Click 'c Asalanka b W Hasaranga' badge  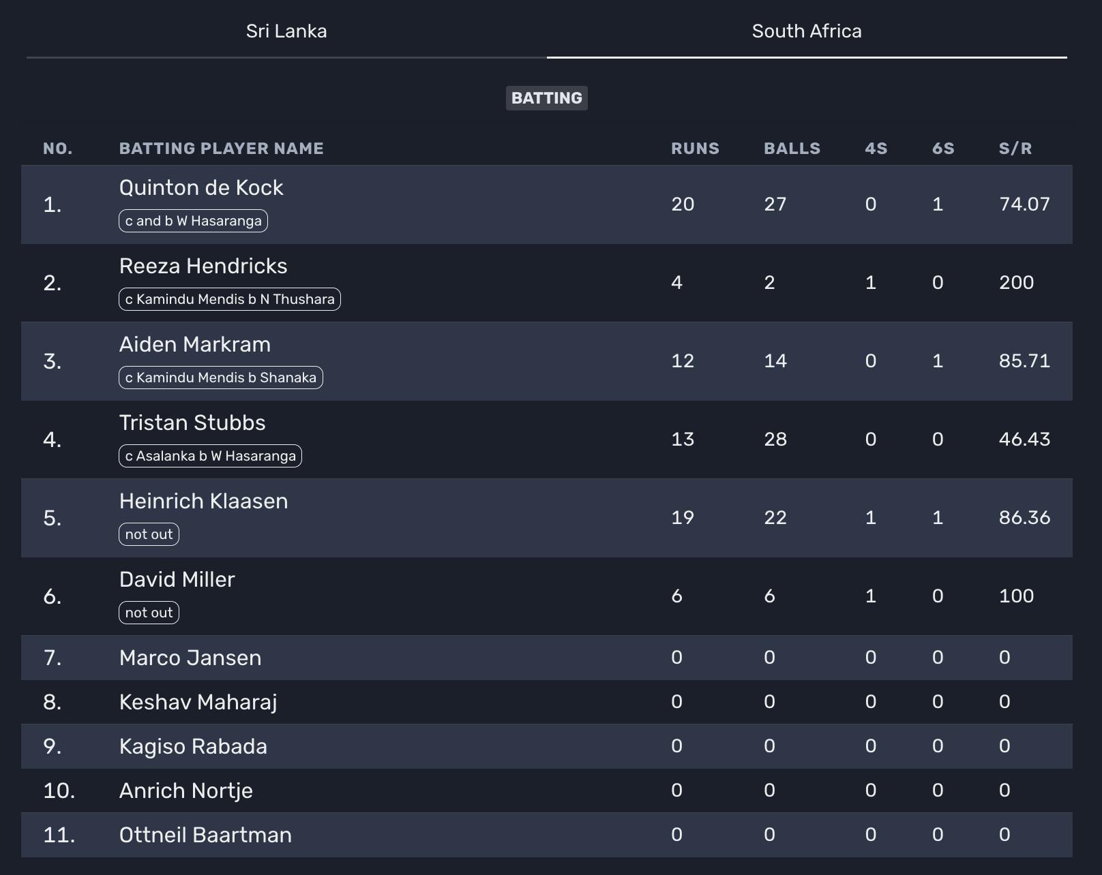210,456
